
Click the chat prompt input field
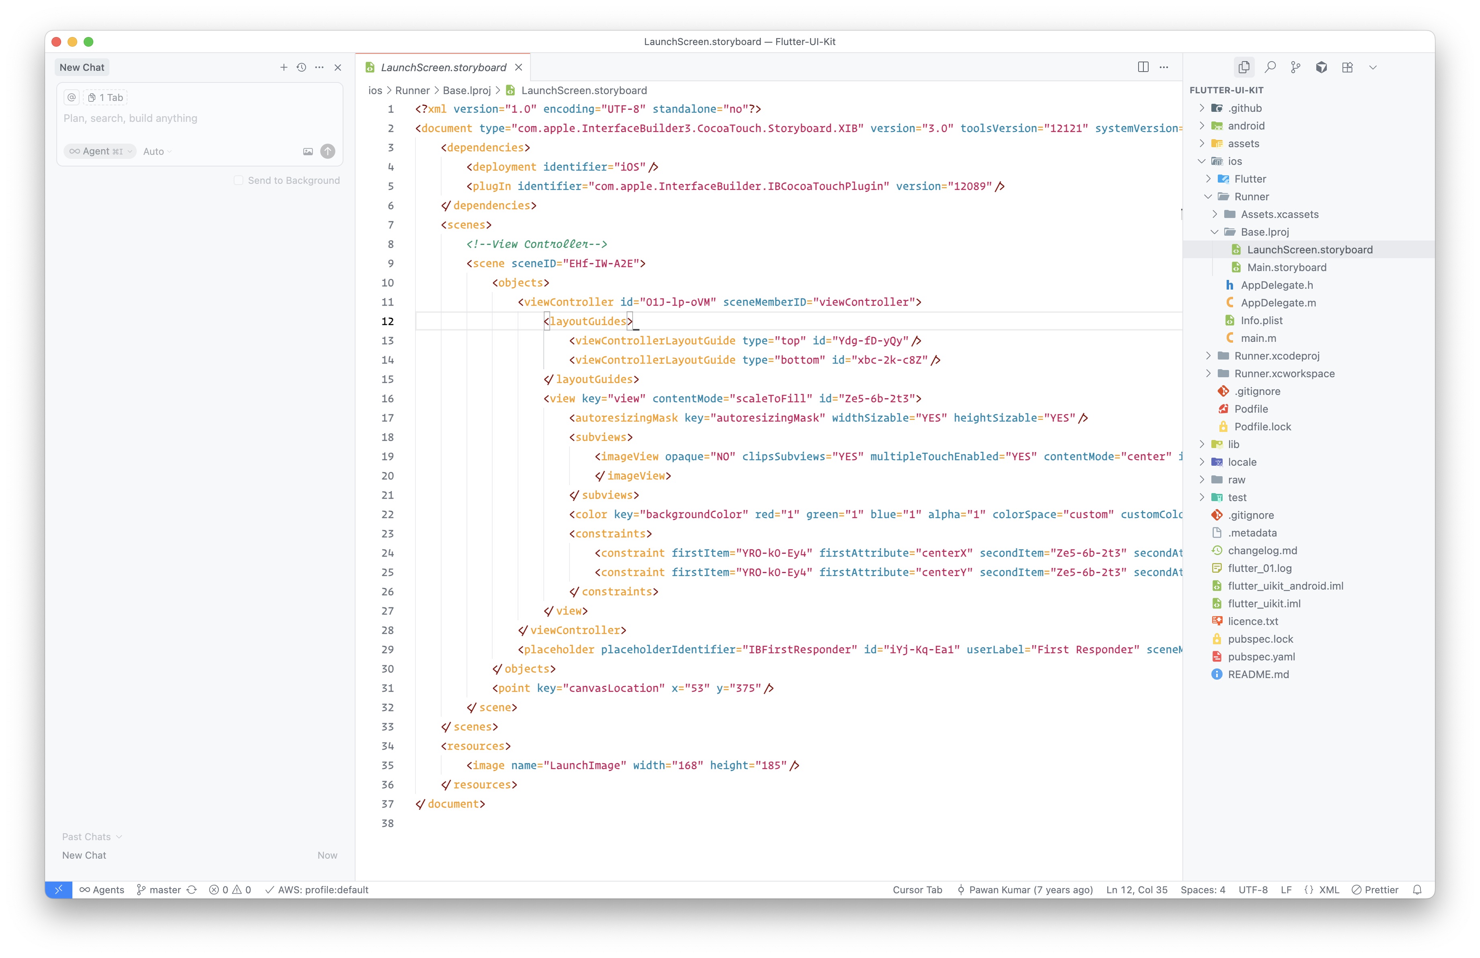(x=199, y=118)
